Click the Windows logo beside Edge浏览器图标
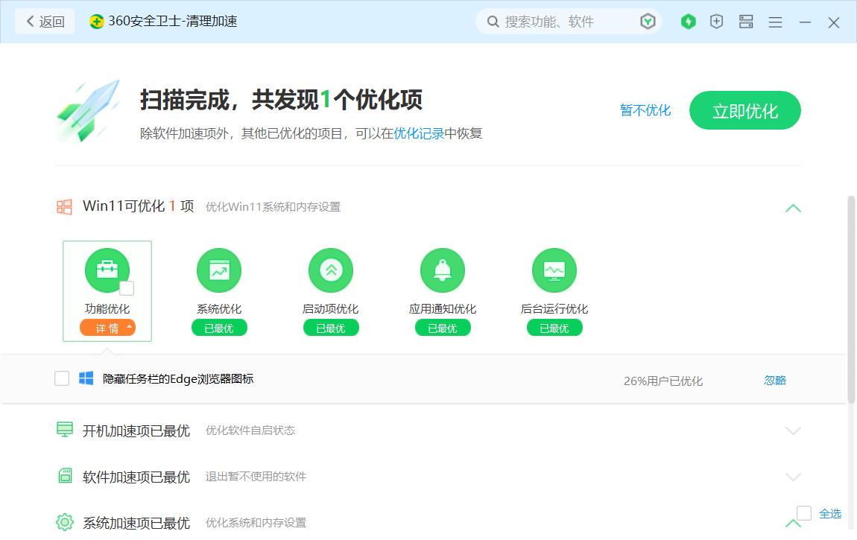Viewport: 857px width, 540px height. coord(87,378)
